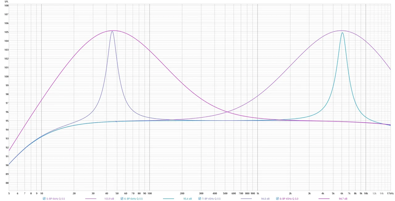Select the '5: BP 6kHz Q 0.5' legend label

tap(56, 199)
